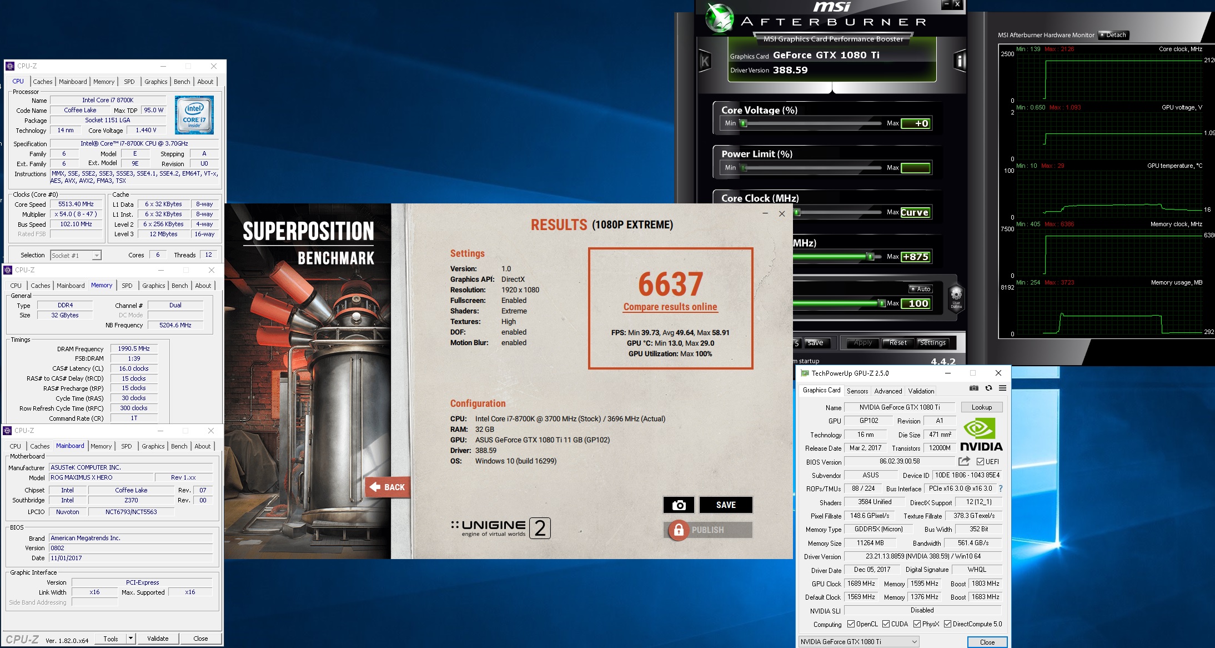
Task: Open the Afterburner info i button
Action: click(960, 61)
